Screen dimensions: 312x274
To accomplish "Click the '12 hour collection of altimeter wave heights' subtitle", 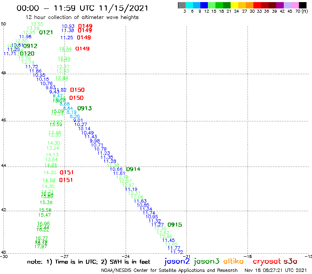I will 82,17.
